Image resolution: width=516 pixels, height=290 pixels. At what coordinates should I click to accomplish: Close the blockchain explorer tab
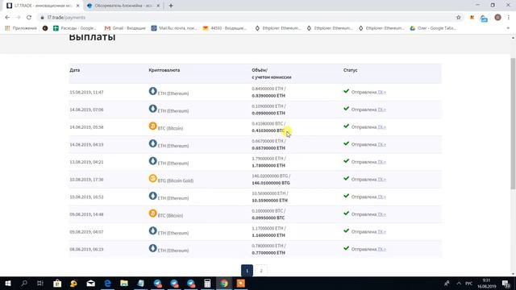[x=158, y=6]
